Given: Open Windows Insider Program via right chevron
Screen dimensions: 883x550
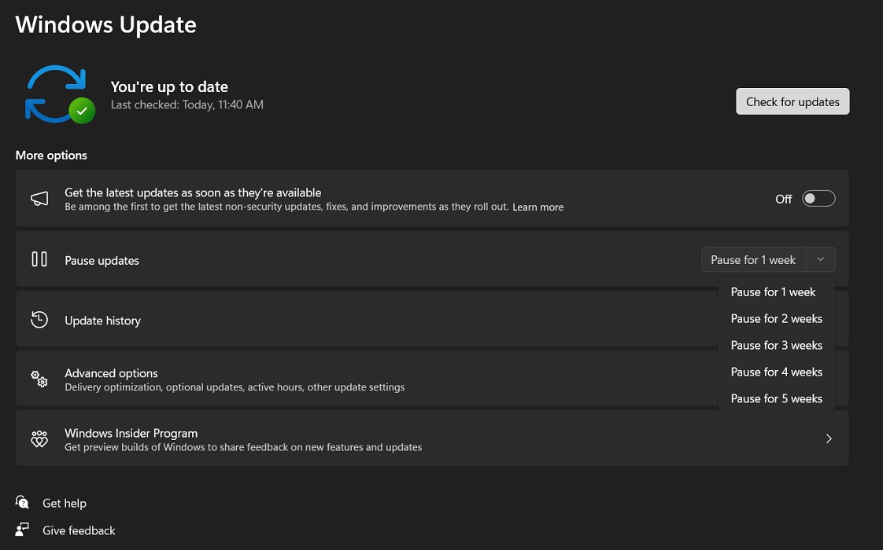Looking at the screenshot, I should tap(829, 438).
